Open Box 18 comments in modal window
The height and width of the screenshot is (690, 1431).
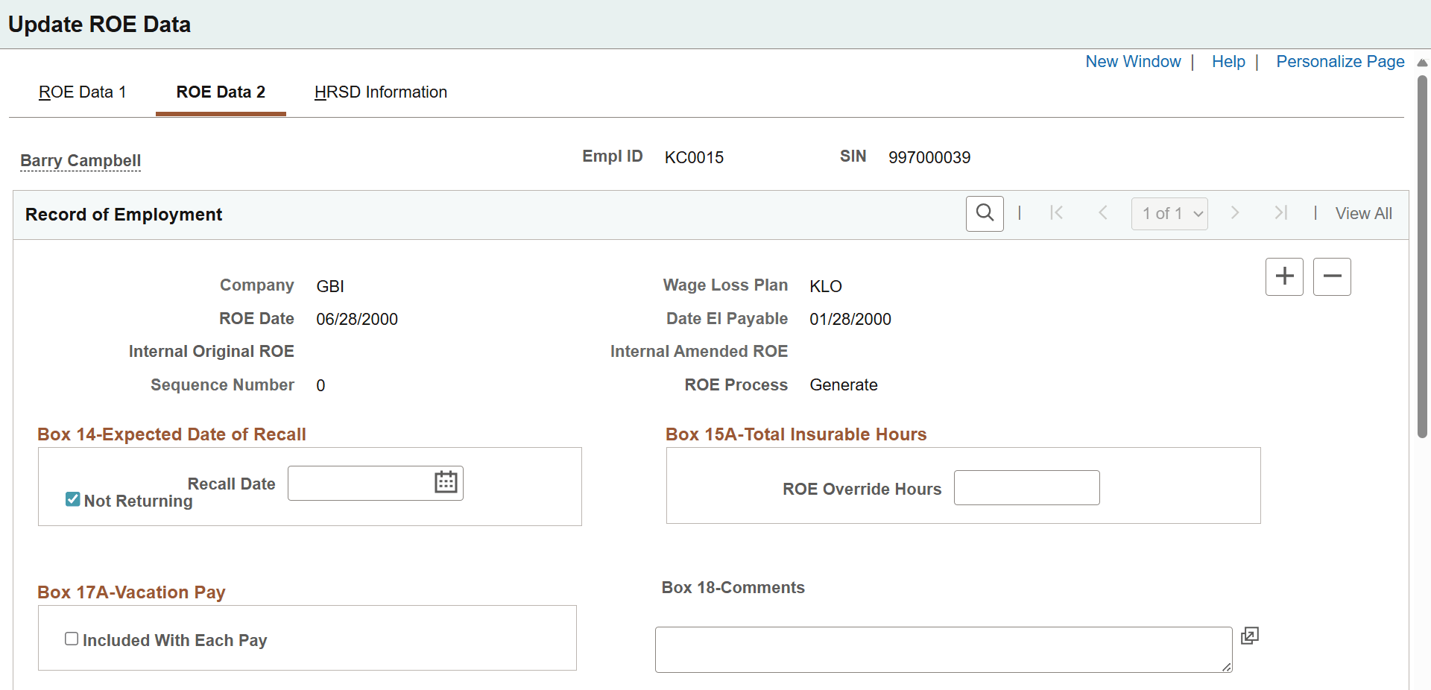click(1250, 636)
